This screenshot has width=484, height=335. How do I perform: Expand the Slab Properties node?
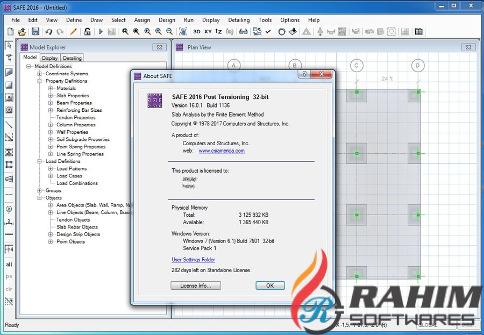coord(51,96)
